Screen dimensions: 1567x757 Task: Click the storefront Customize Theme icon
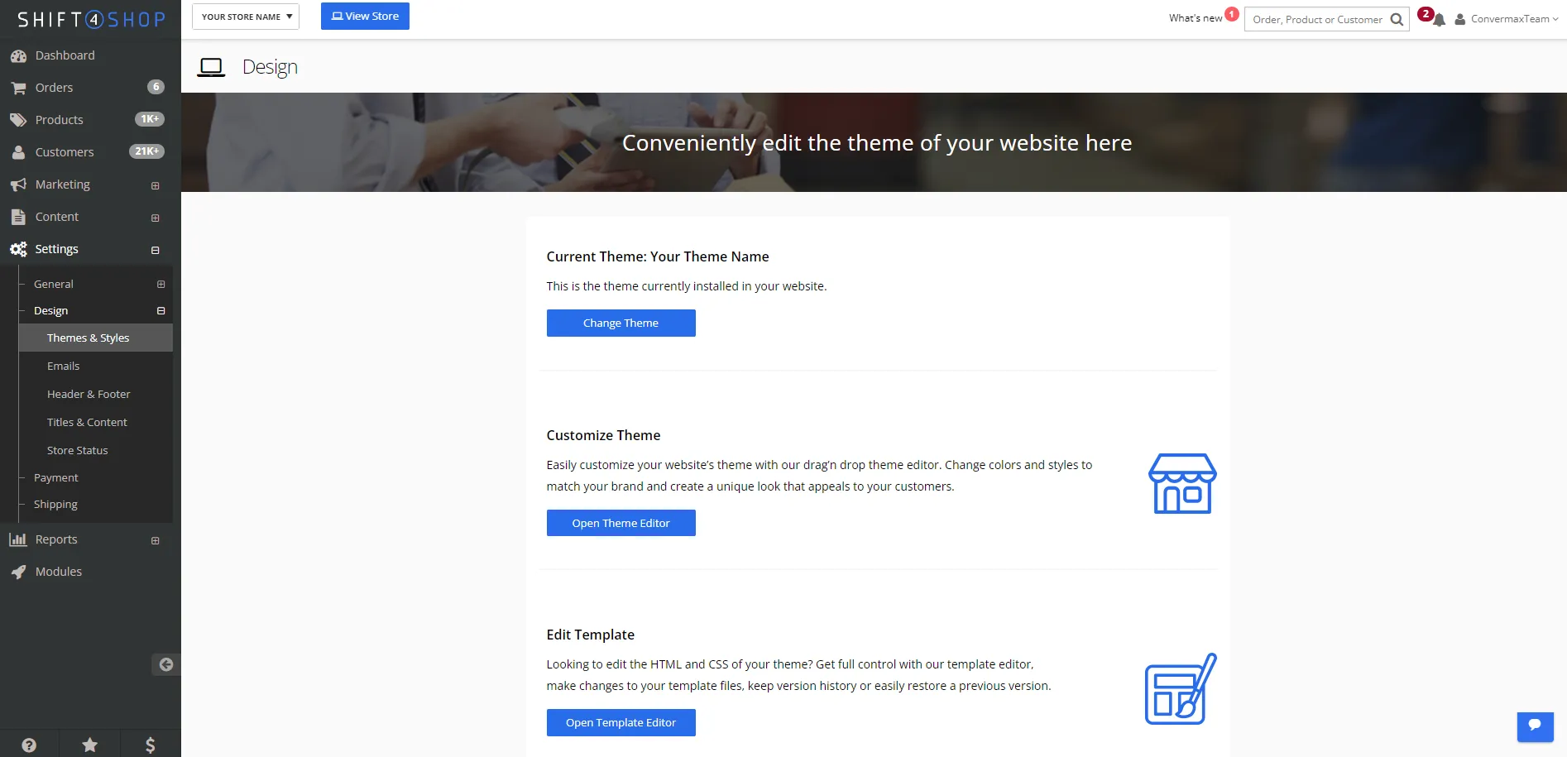pyautogui.click(x=1181, y=484)
